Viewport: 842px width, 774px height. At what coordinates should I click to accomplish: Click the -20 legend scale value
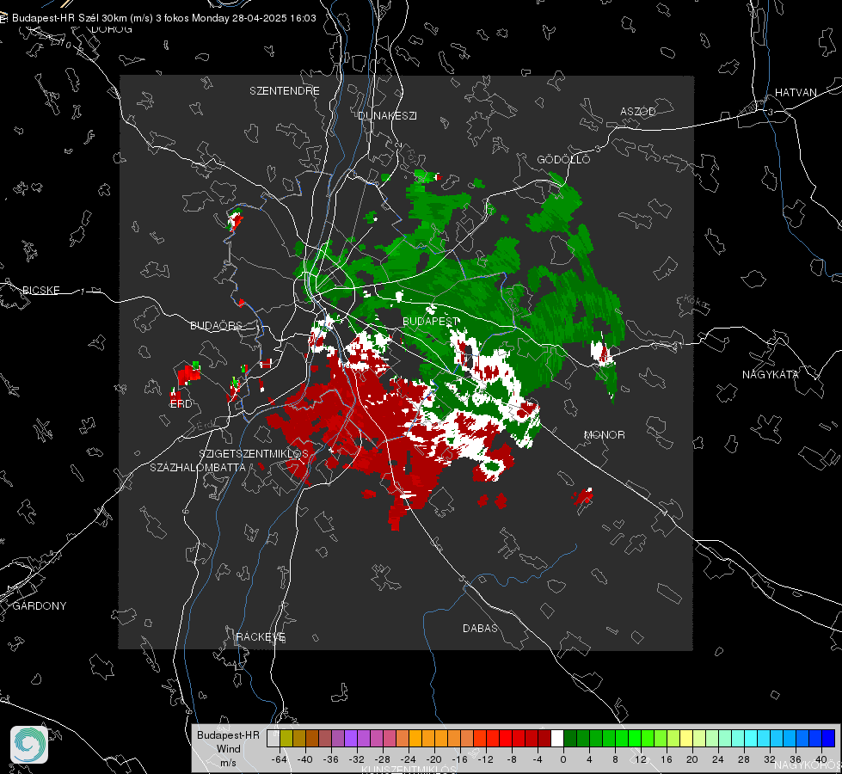click(433, 759)
